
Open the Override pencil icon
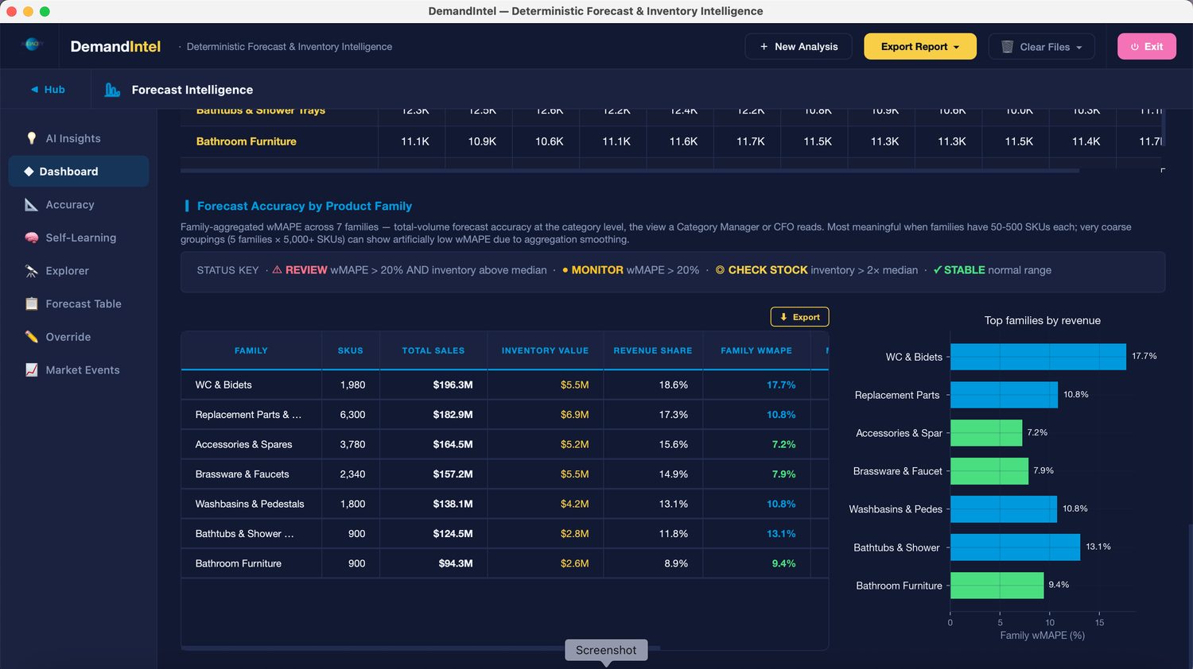coord(32,337)
